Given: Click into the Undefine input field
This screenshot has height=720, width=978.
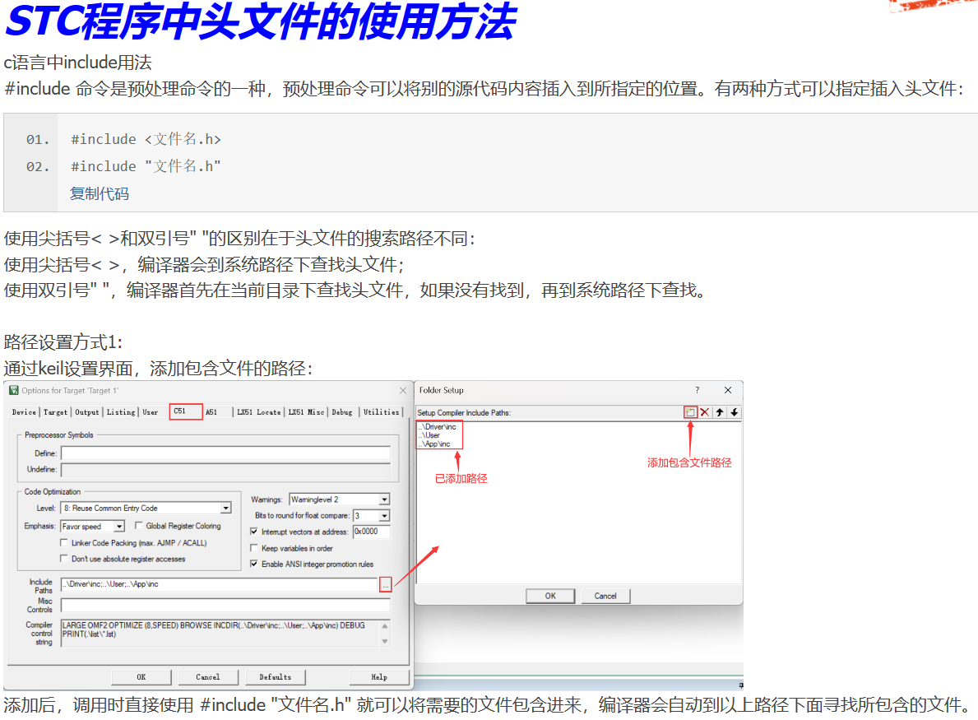Looking at the screenshot, I should 226,470.
